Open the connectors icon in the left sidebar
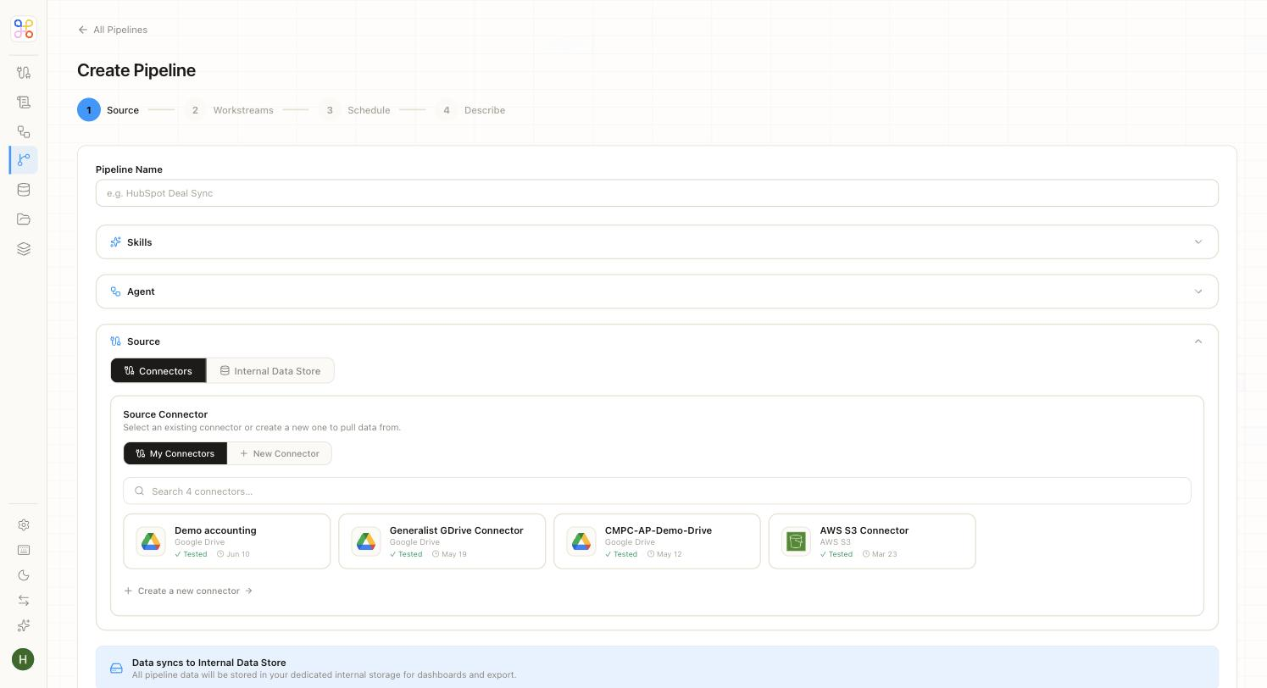This screenshot has height=688, width=1267. coord(24,73)
